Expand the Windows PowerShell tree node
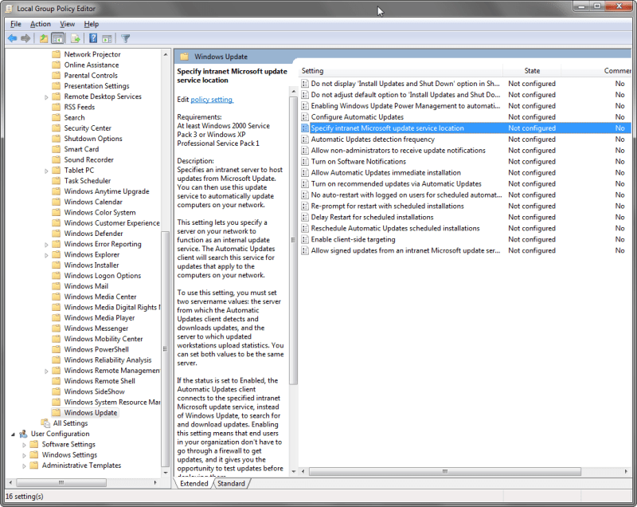The width and height of the screenshot is (637, 507). coord(45,348)
